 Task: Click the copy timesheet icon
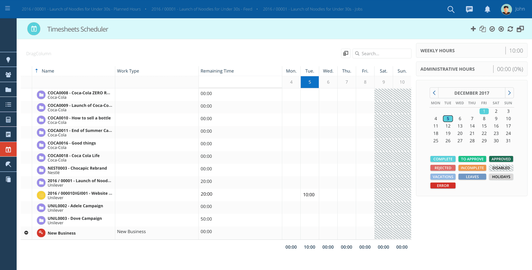coord(482,29)
